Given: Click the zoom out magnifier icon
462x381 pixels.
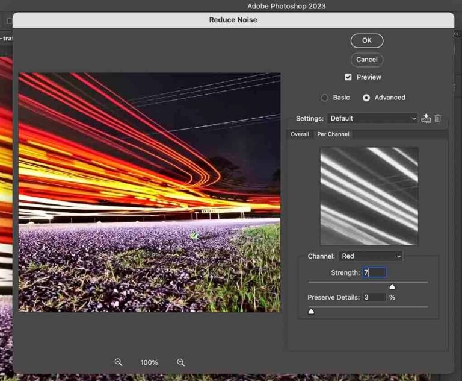Looking at the screenshot, I should pos(119,362).
